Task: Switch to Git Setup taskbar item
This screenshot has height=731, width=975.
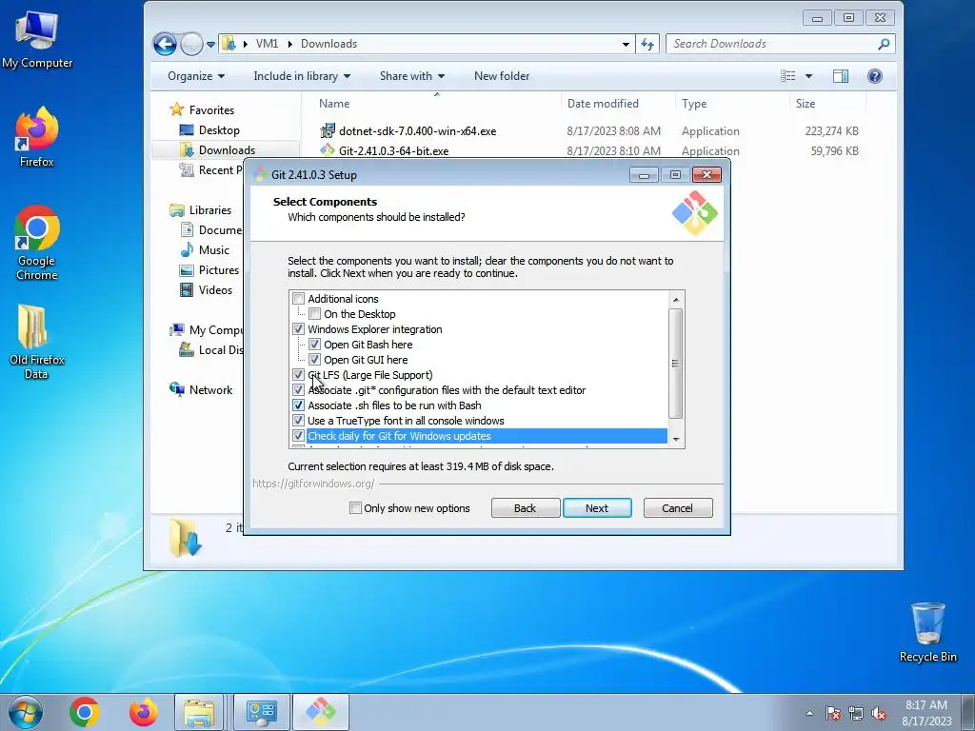Action: click(x=321, y=712)
